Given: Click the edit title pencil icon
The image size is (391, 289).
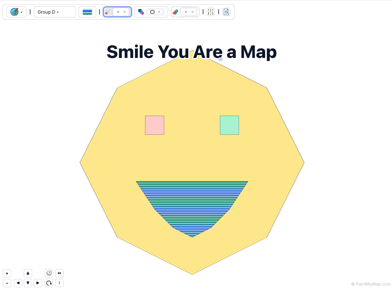Looking at the screenshot, I should [220, 59].
